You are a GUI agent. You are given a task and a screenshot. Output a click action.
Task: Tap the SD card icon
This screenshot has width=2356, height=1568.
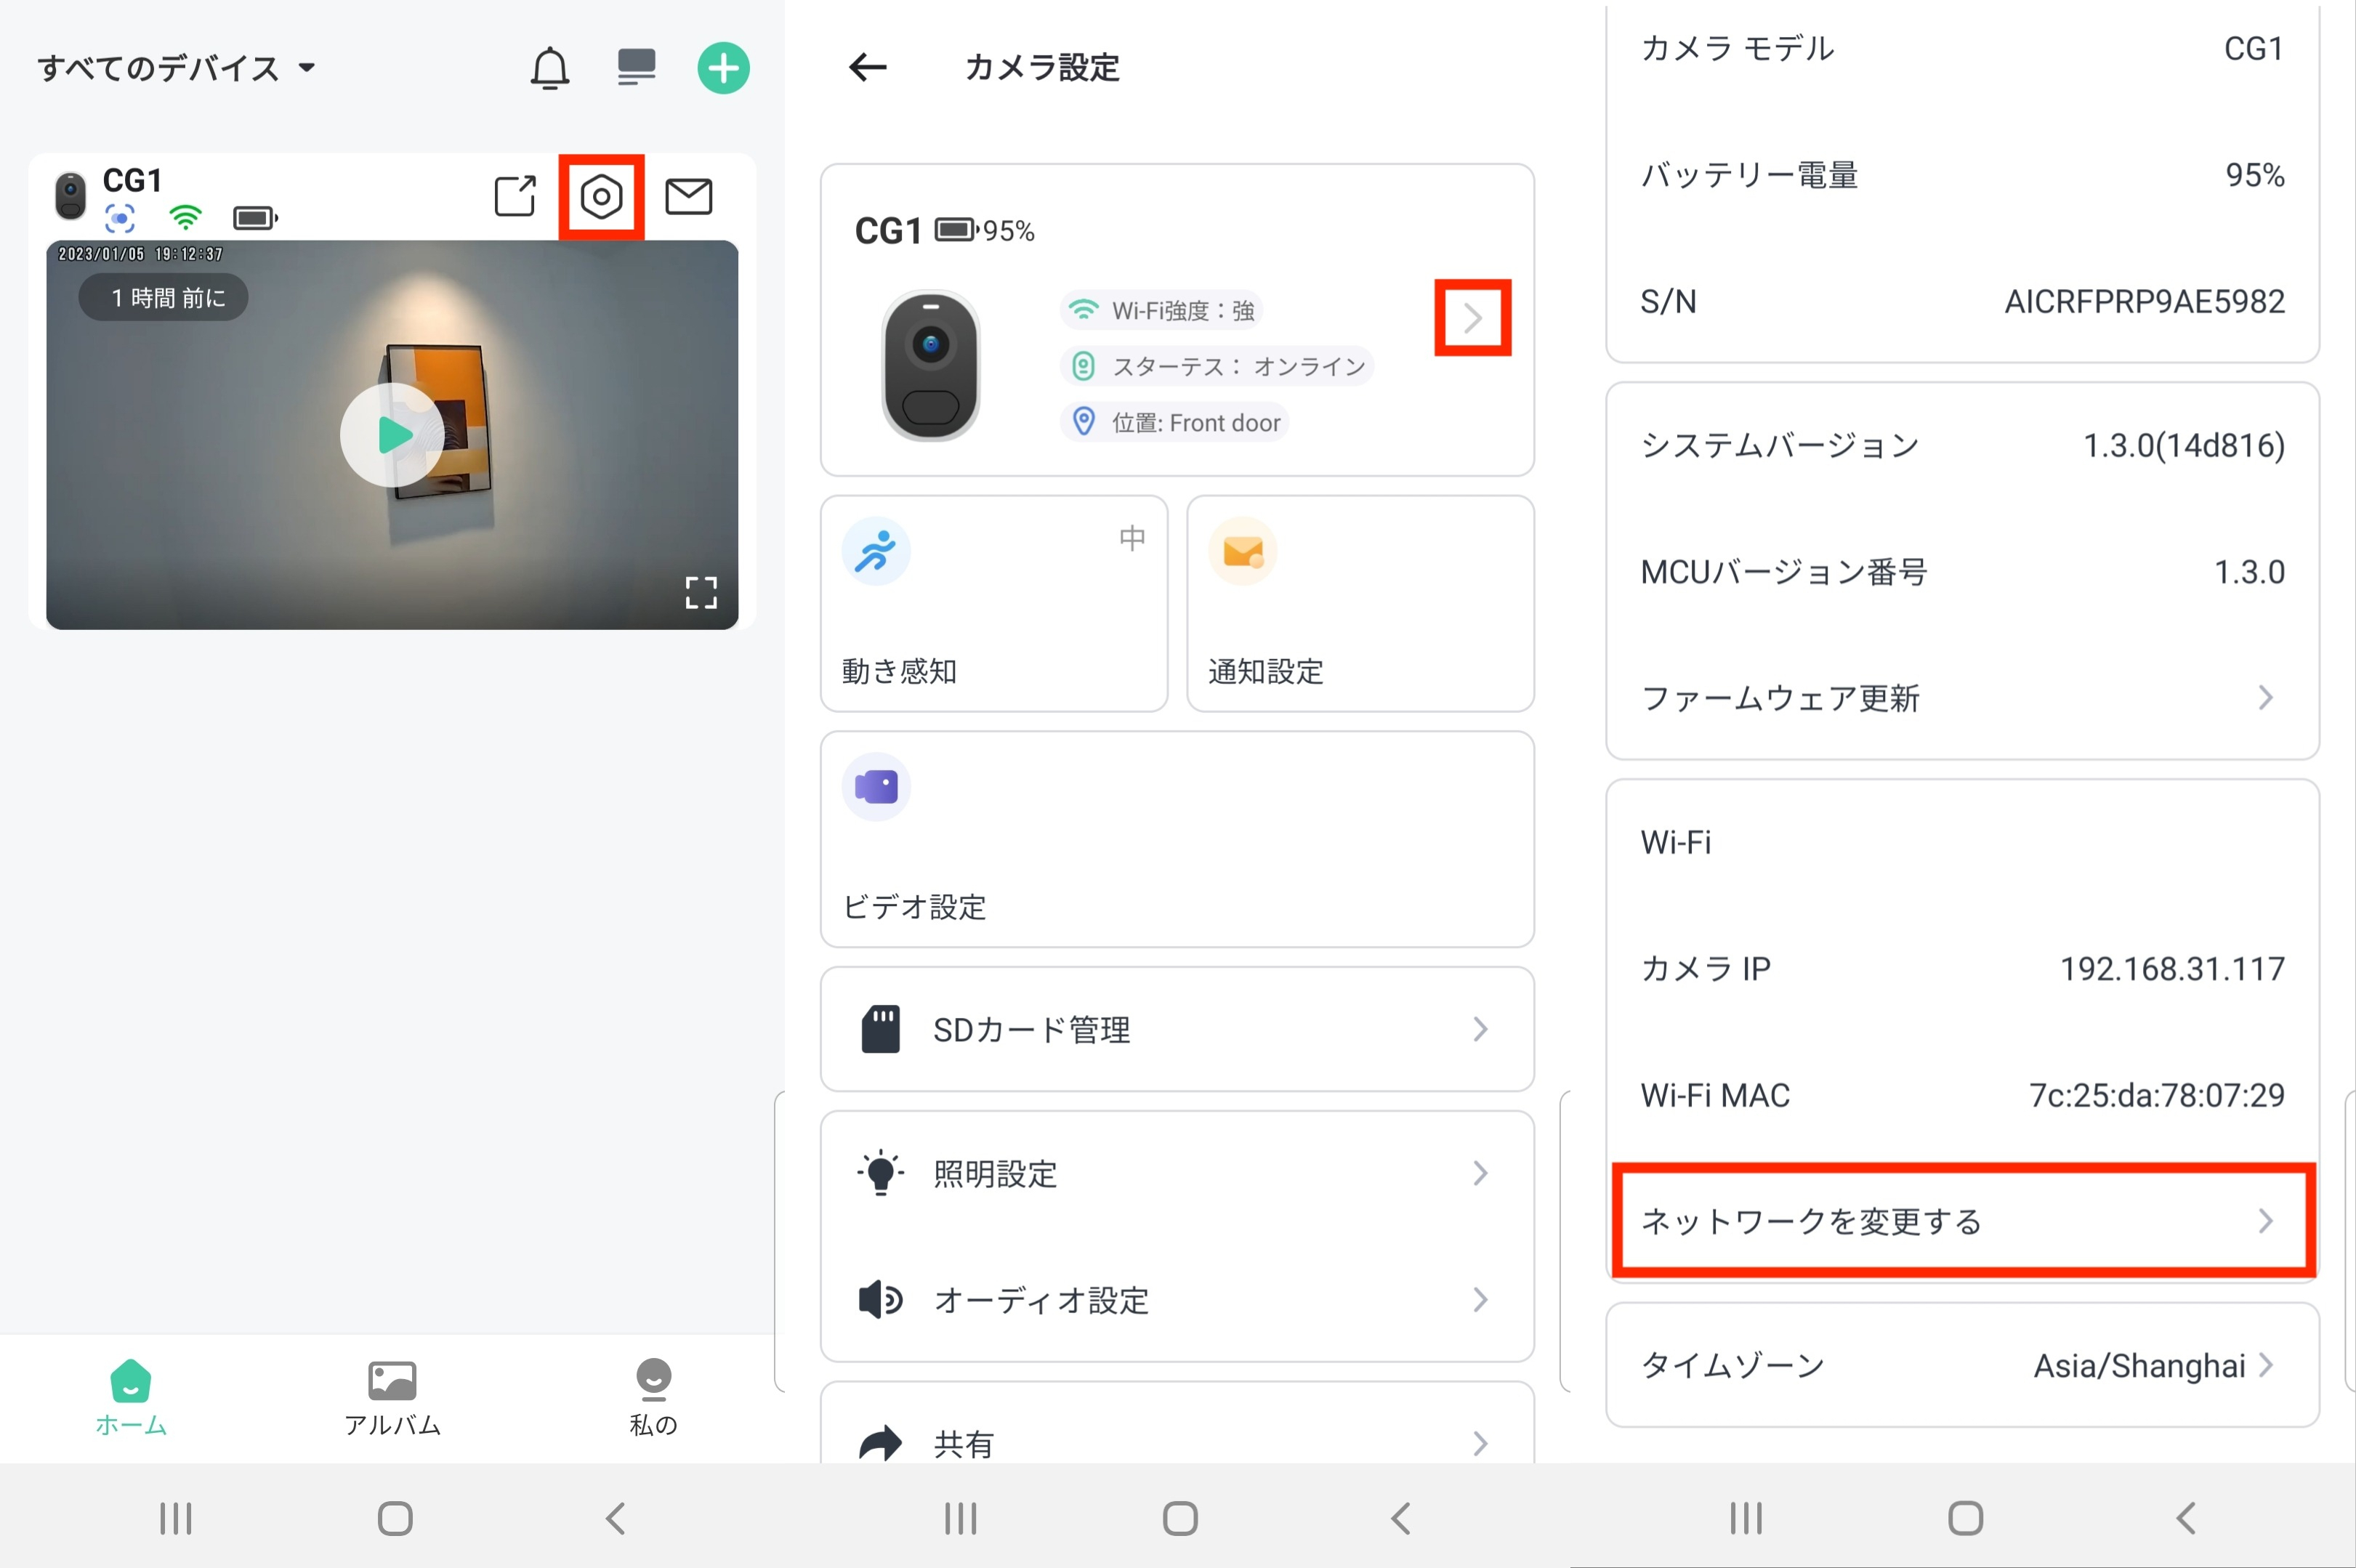880,1029
